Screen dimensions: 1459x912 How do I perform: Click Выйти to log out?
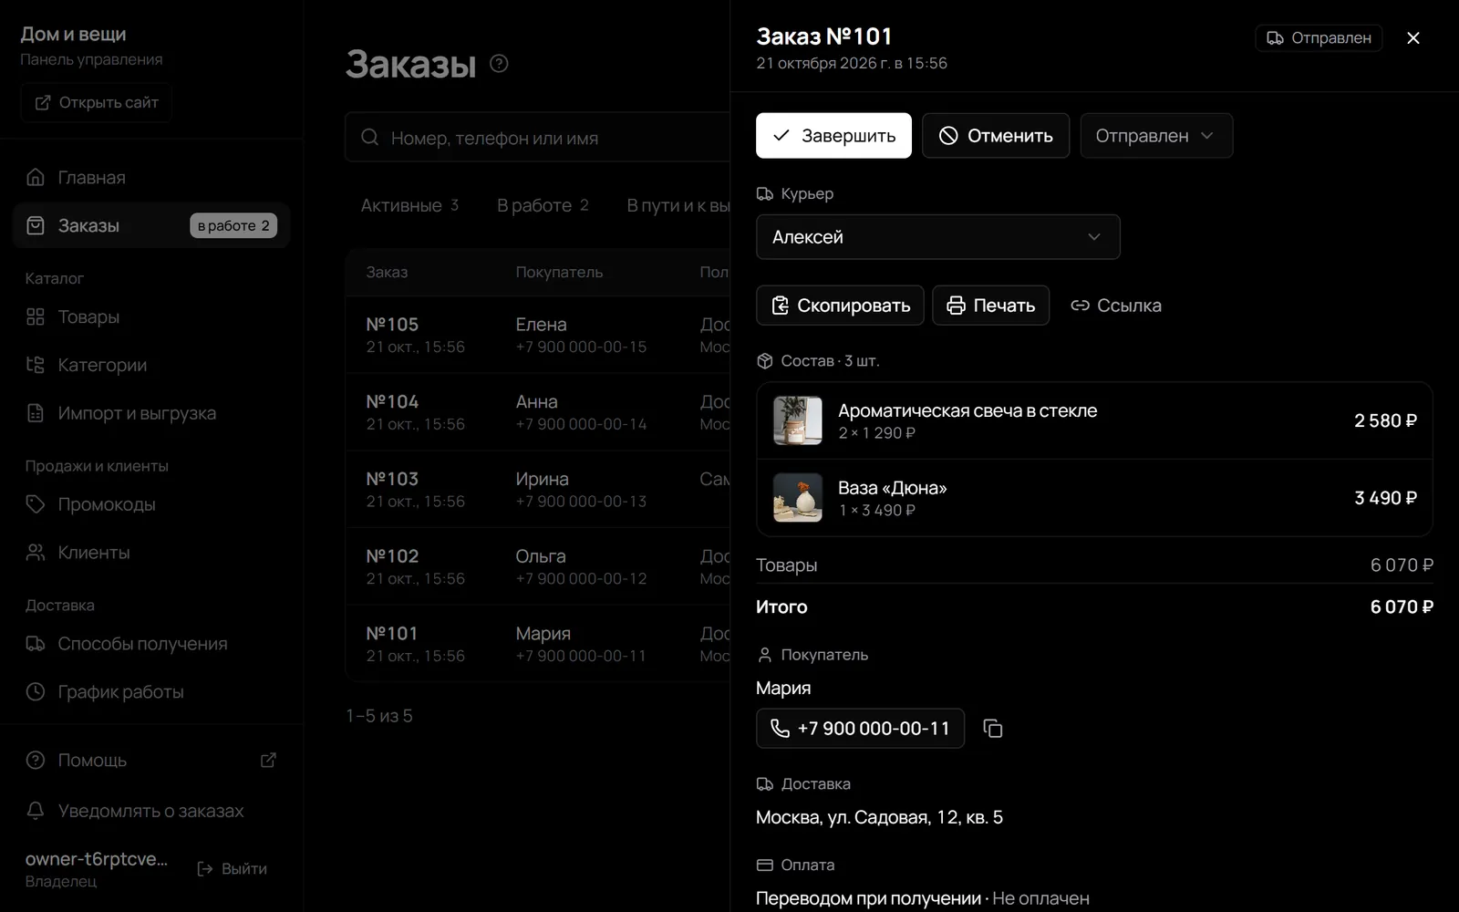pyautogui.click(x=233, y=869)
